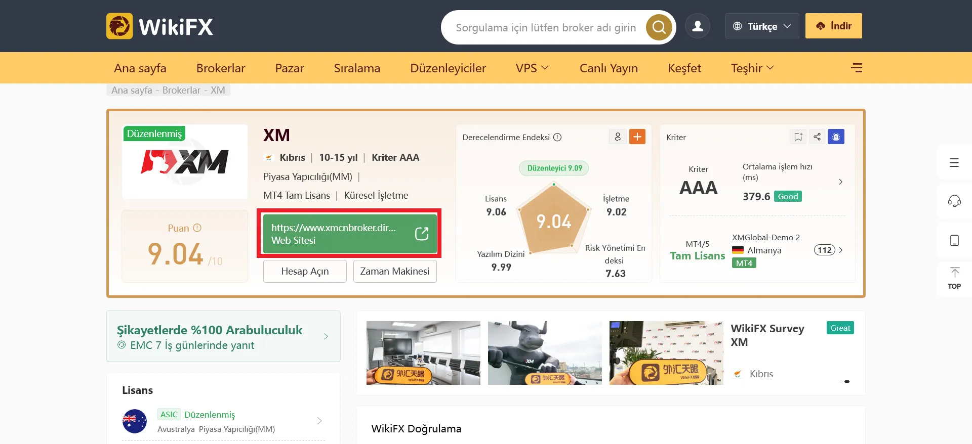The height and width of the screenshot is (444, 972).
Task: Click the bookmark icon in Kriter panel
Action: click(x=798, y=137)
